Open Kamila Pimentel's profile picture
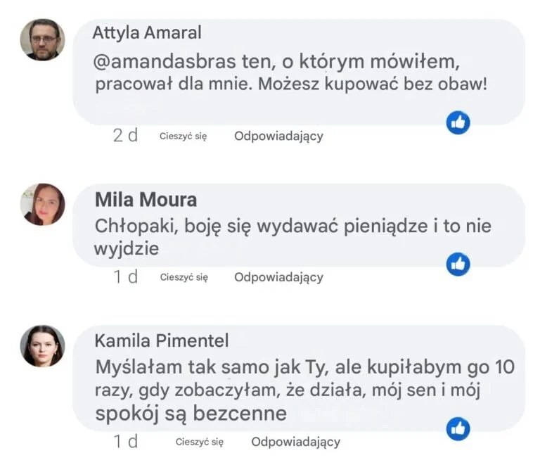This screenshot has width=540, height=472. [42, 346]
